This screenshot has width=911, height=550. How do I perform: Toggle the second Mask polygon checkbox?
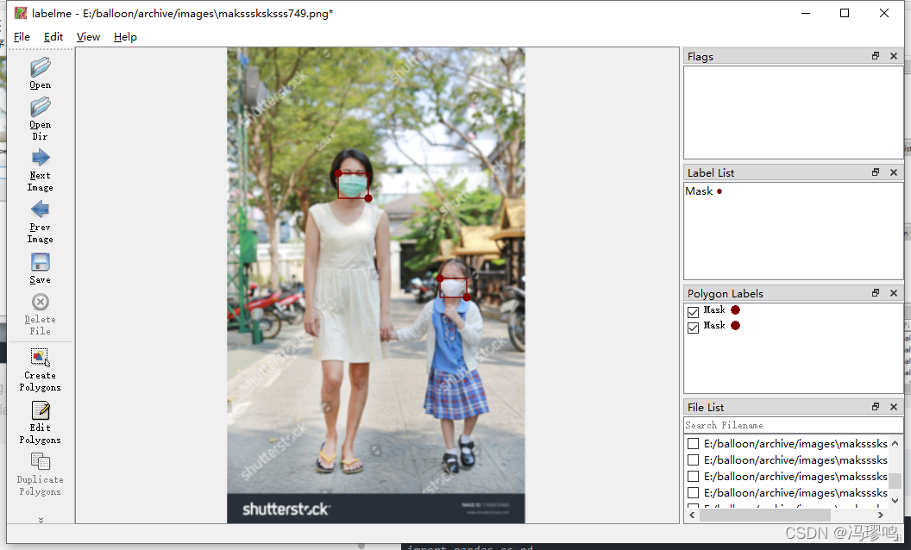[x=693, y=328]
